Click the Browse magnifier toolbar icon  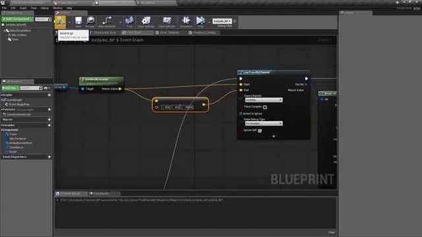(90, 22)
